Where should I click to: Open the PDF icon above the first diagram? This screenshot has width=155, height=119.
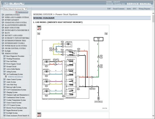(39, 28)
